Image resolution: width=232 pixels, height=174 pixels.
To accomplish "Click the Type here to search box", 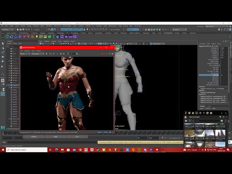I will (26, 150).
